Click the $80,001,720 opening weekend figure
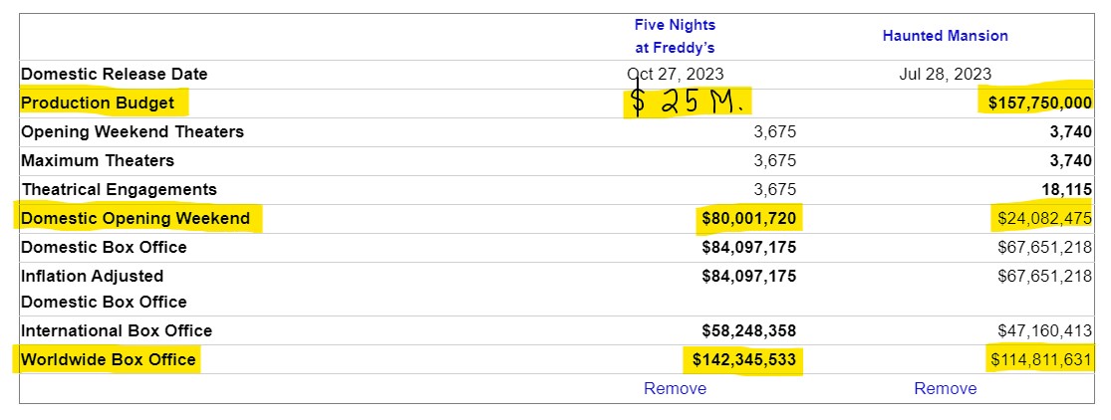The width and height of the screenshot is (1111, 420). (748, 218)
